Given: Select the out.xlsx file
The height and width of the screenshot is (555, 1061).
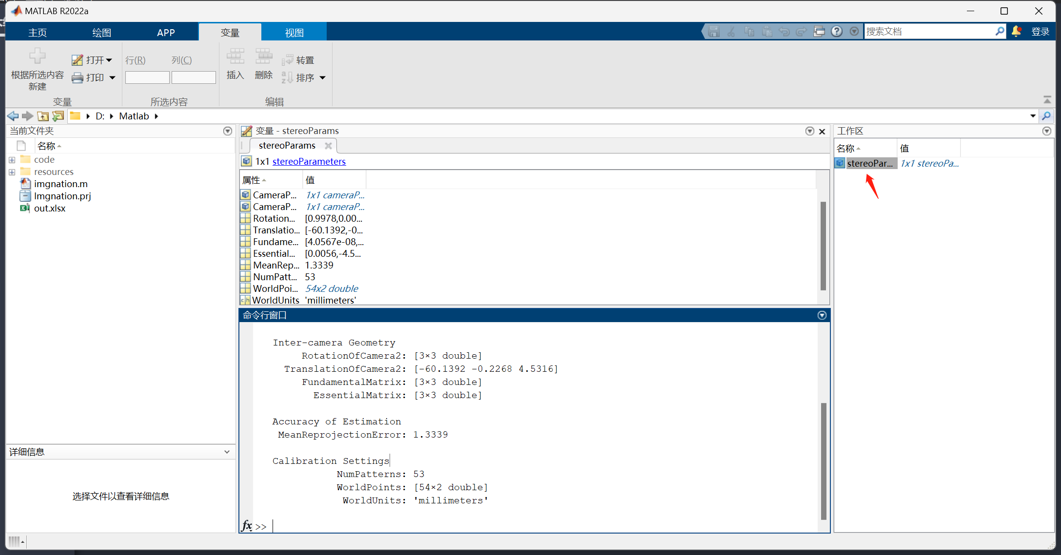Looking at the screenshot, I should (x=49, y=208).
